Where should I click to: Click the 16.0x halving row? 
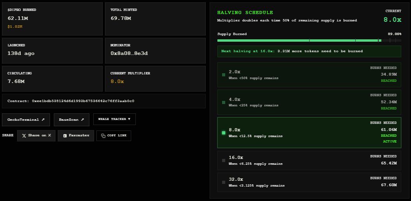pyautogui.click(x=309, y=160)
